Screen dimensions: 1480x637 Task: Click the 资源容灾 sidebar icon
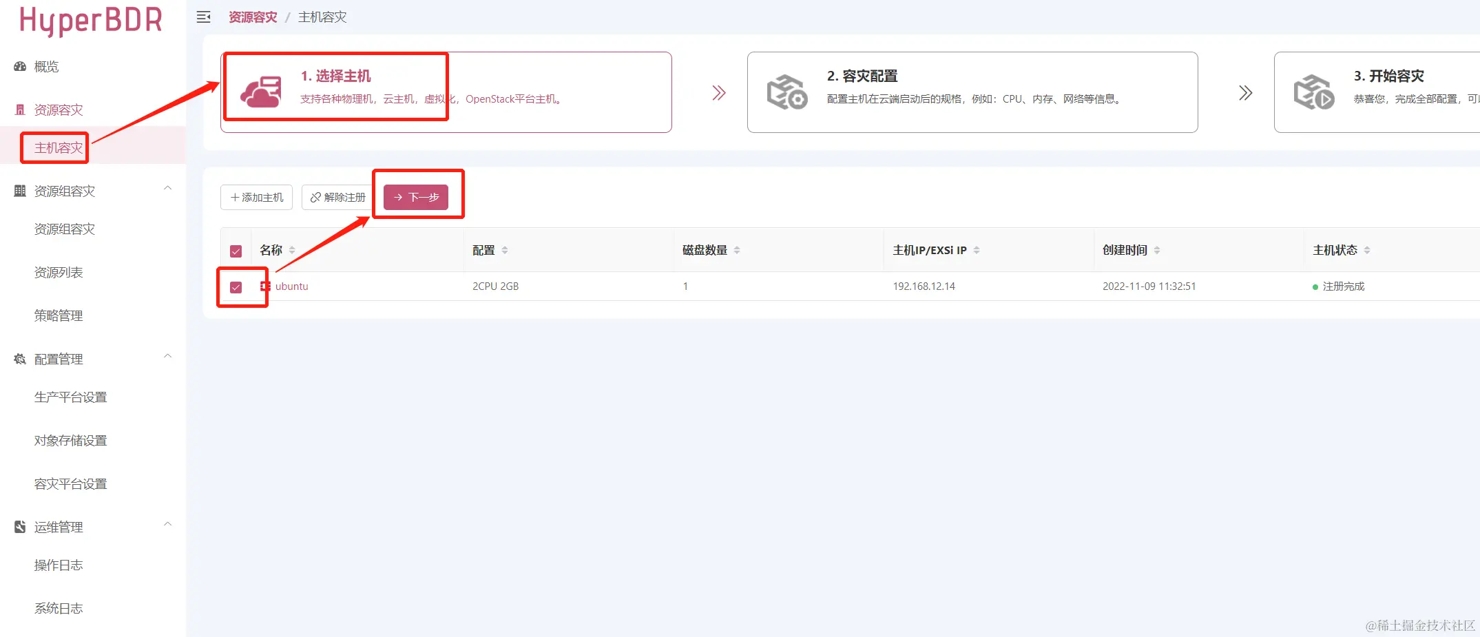tap(20, 110)
